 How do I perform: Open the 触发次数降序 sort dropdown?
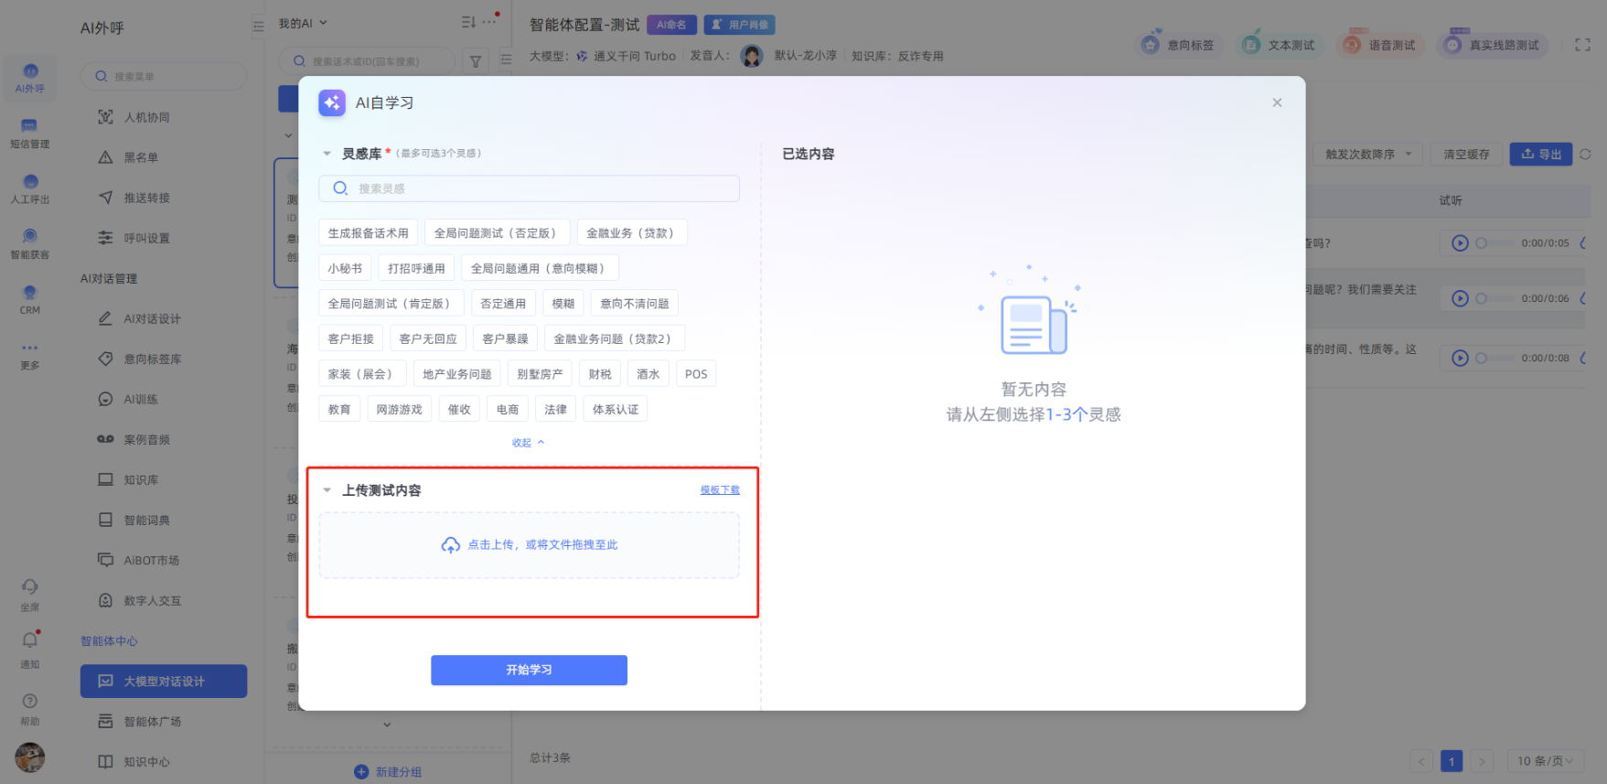[x=1367, y=155]
